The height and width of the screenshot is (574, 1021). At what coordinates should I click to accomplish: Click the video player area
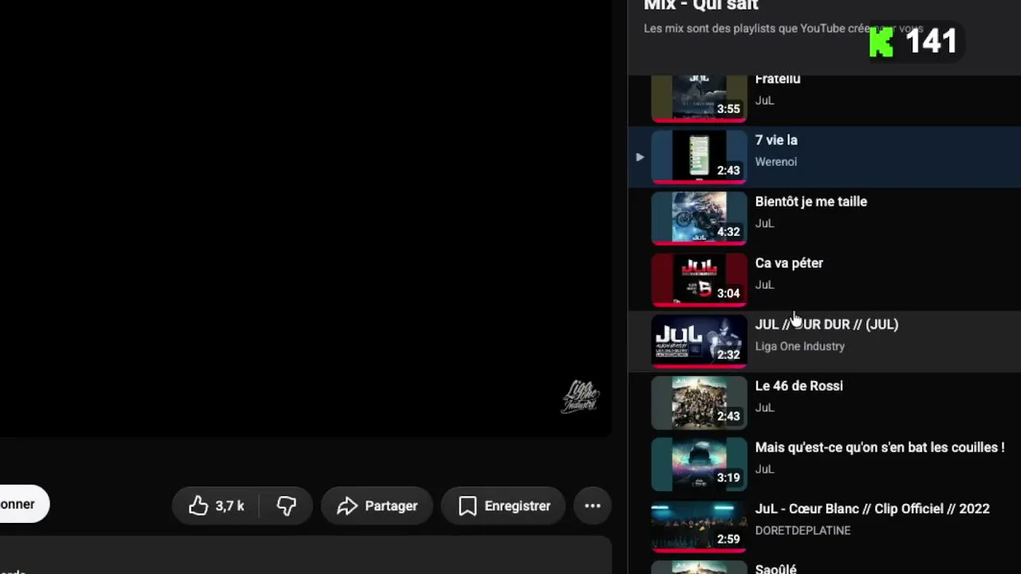306,217
